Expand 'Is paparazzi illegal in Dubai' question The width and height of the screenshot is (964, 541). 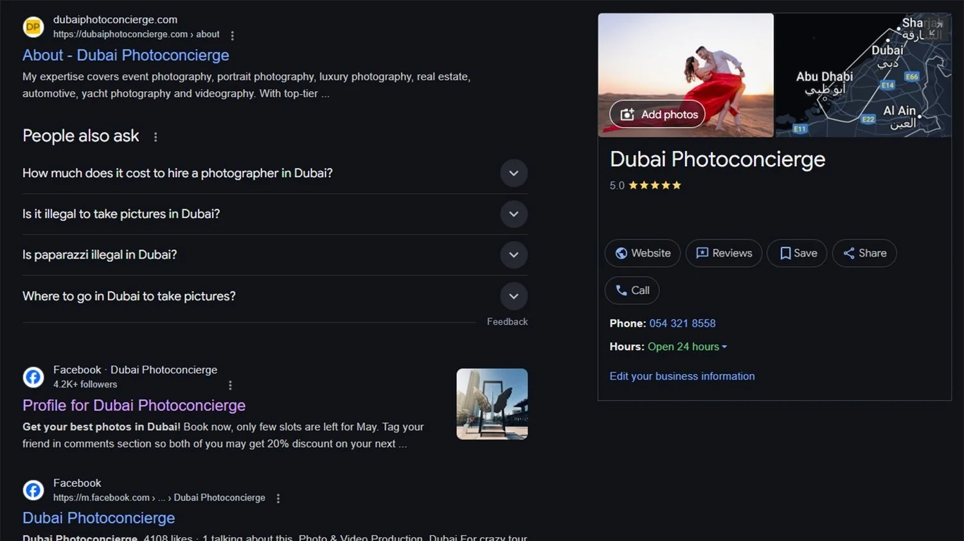coord(513,255)
